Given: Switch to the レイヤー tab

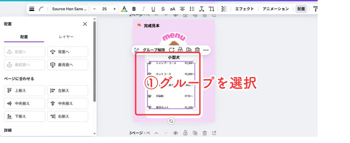Looking at the screenshot, I should (x=66, y=37).
